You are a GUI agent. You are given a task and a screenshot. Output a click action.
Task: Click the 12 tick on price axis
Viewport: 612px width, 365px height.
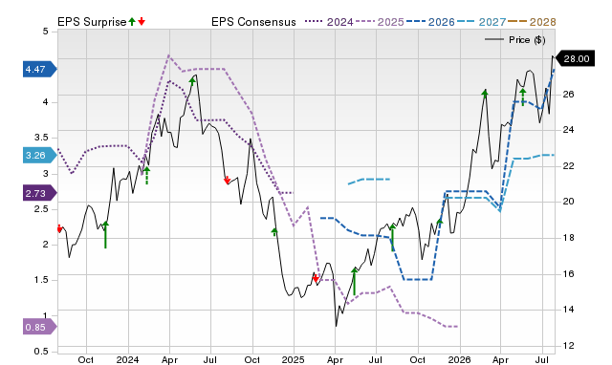click(569, 346)
